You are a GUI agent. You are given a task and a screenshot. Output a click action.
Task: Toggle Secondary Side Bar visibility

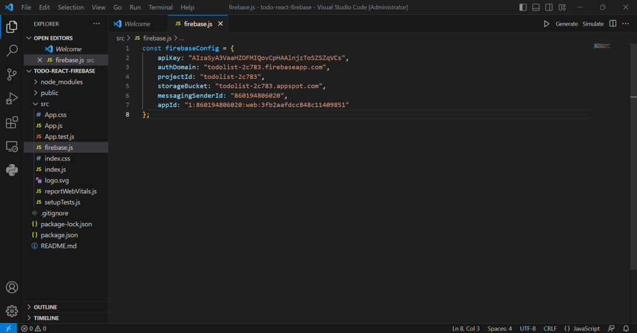(549, 7)
